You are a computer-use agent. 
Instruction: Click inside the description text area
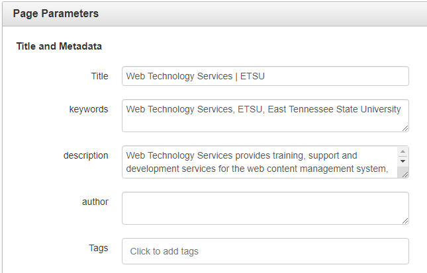coord(260,163)
